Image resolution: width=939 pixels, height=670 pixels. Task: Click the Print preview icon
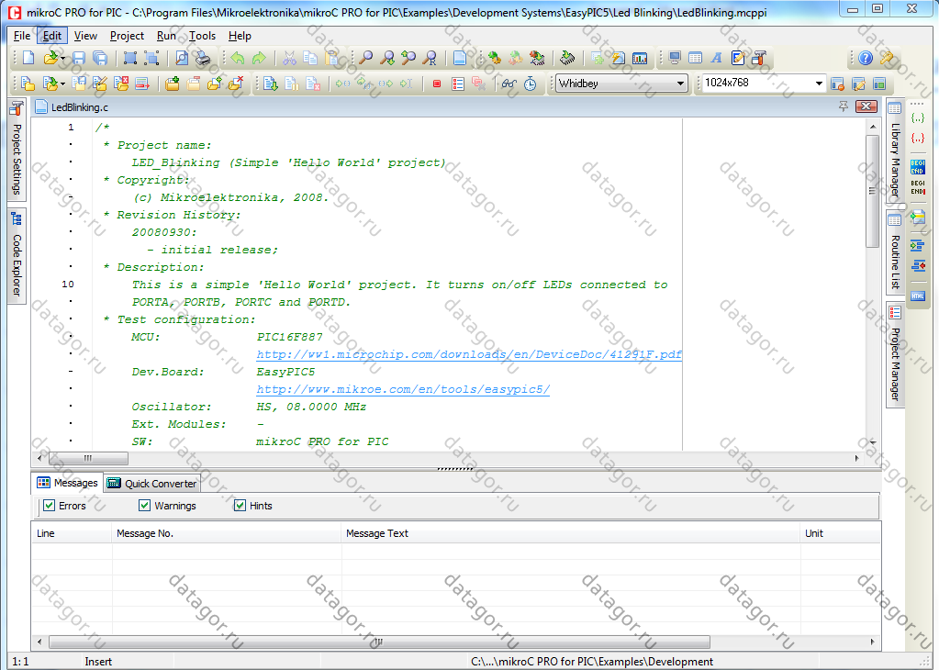pyautogui.click(x=182, y=58)
